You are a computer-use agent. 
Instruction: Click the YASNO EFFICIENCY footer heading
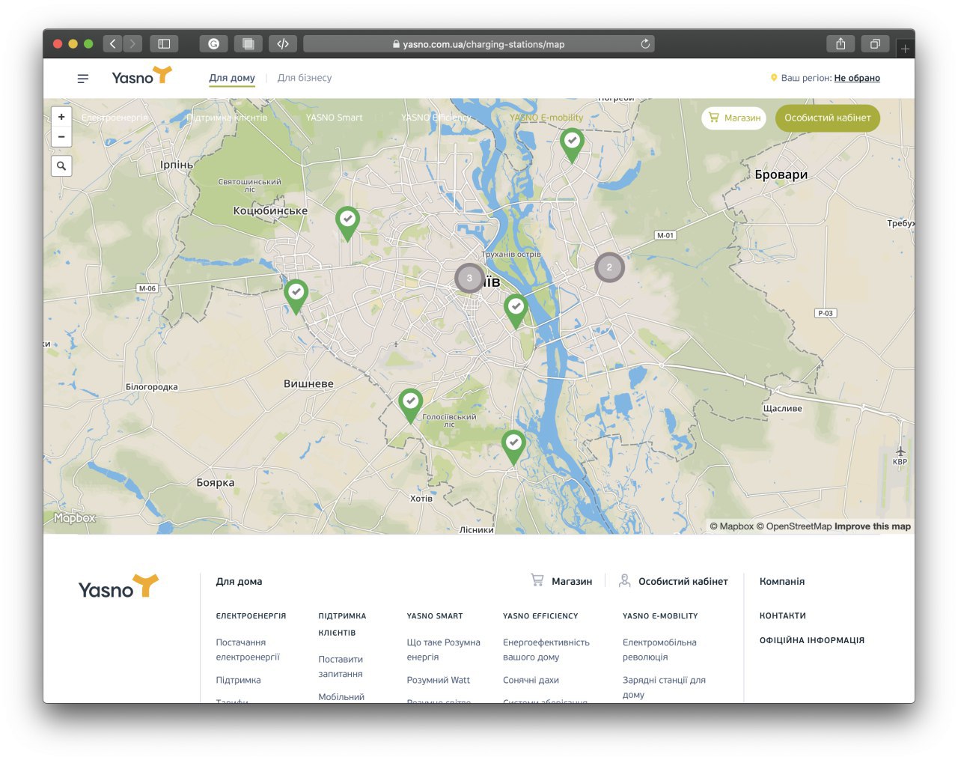click(540, 615)
